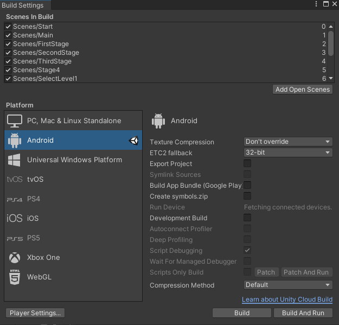Image resolution: width=339 pixels, height=325 pixels.
Task: Click the Build And Run button
Action: 303,313
